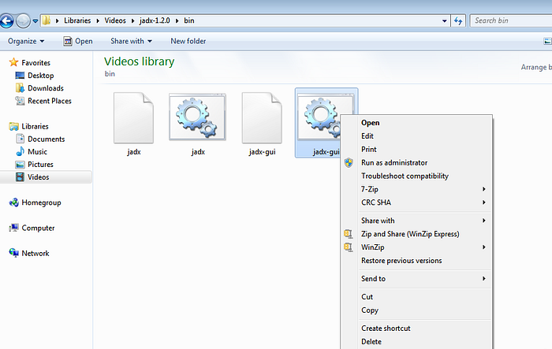This screenshot has height=349, width=552.
Task: Click the Recent Places icon in Favorites
Action: 20,100
